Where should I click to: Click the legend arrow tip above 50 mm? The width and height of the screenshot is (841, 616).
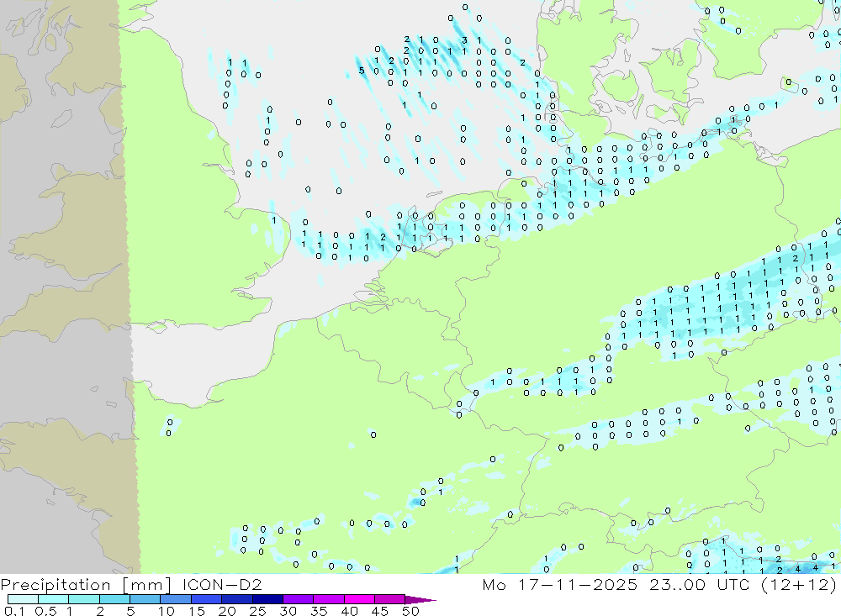(x=421, y=600)
